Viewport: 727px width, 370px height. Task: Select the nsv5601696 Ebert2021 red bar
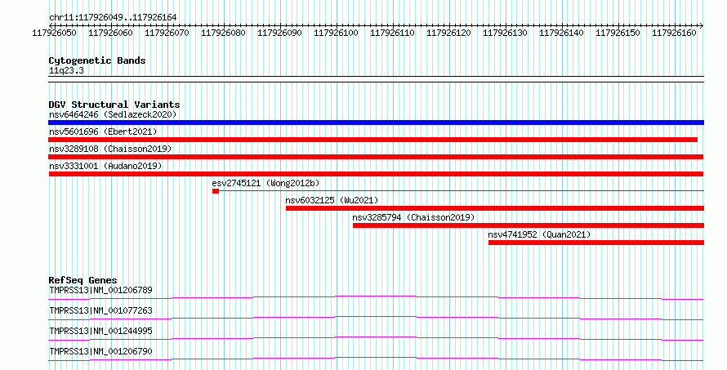[x=372, y=140]
